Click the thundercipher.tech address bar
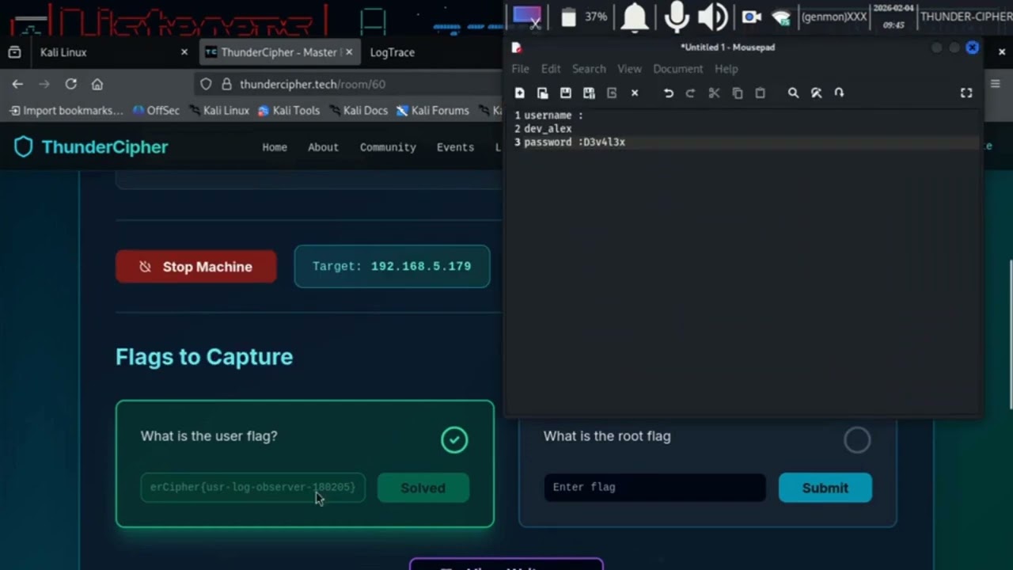The image size is (1013, 570). pos(348,84)
